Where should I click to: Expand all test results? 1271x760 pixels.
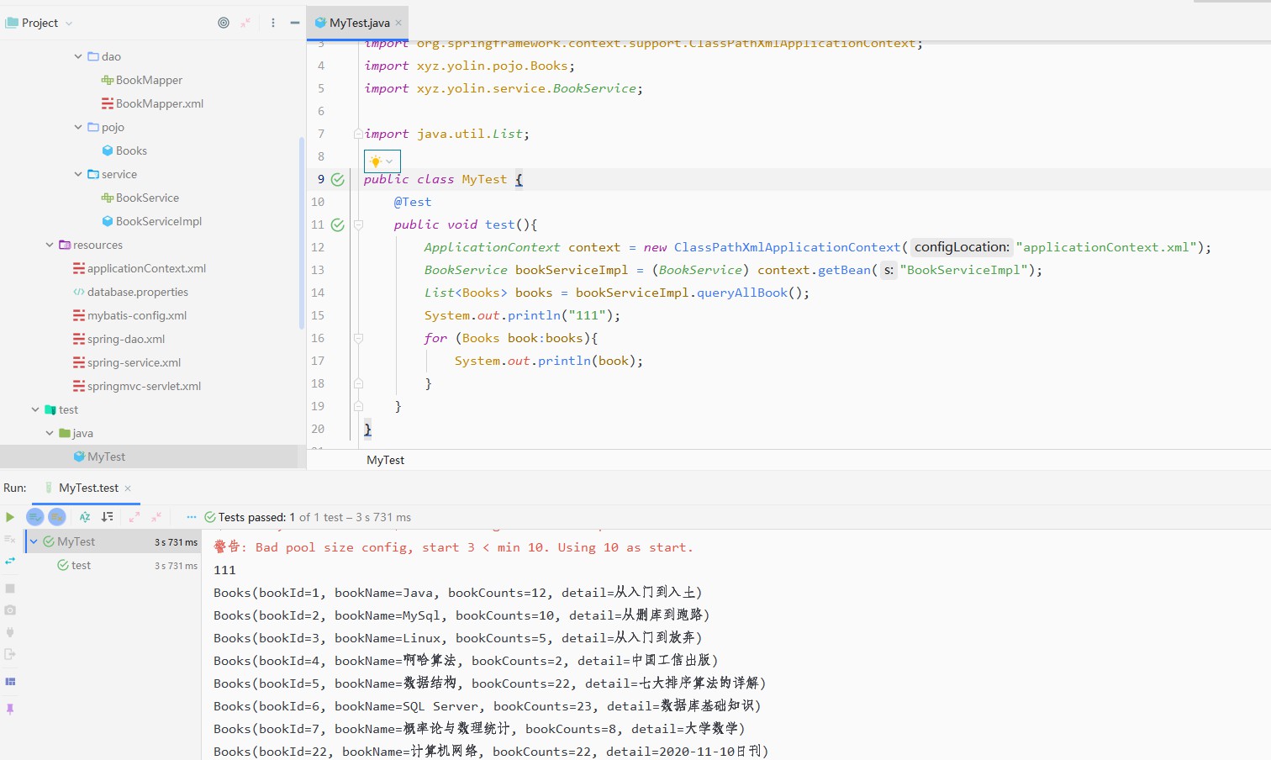point(134,517)
